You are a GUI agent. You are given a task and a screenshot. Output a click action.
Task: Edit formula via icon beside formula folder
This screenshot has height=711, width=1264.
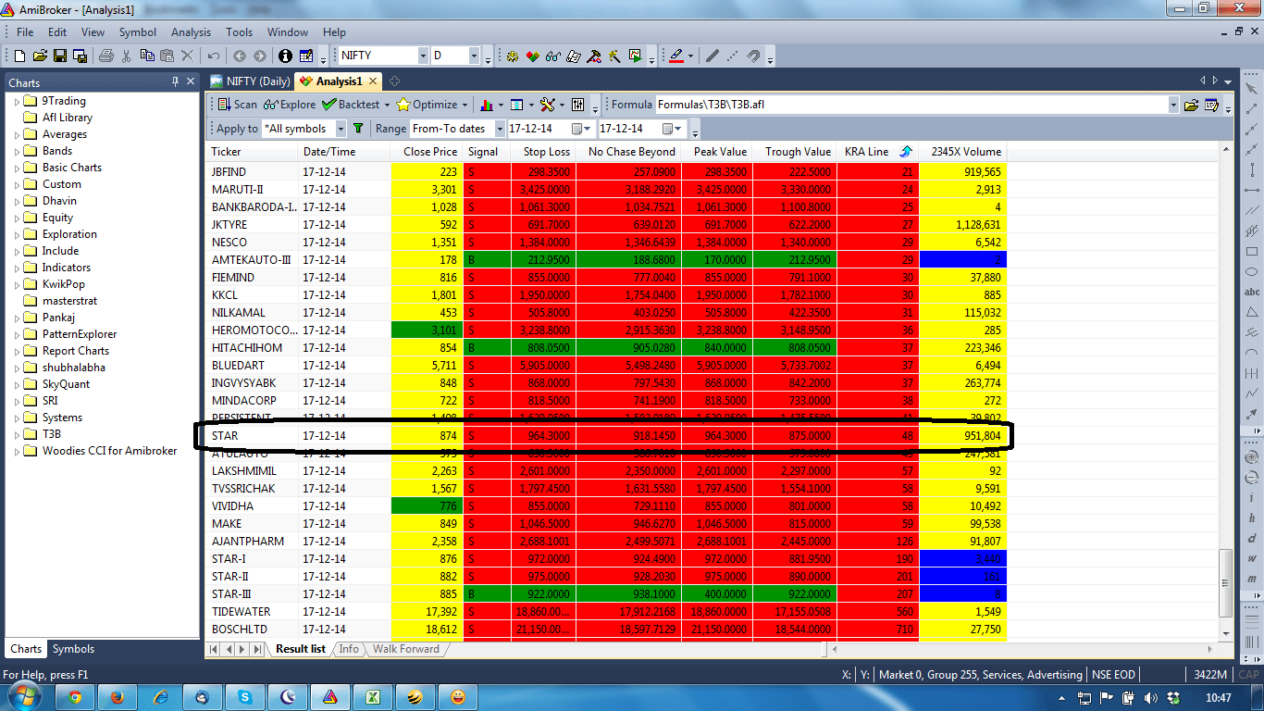1212,105
